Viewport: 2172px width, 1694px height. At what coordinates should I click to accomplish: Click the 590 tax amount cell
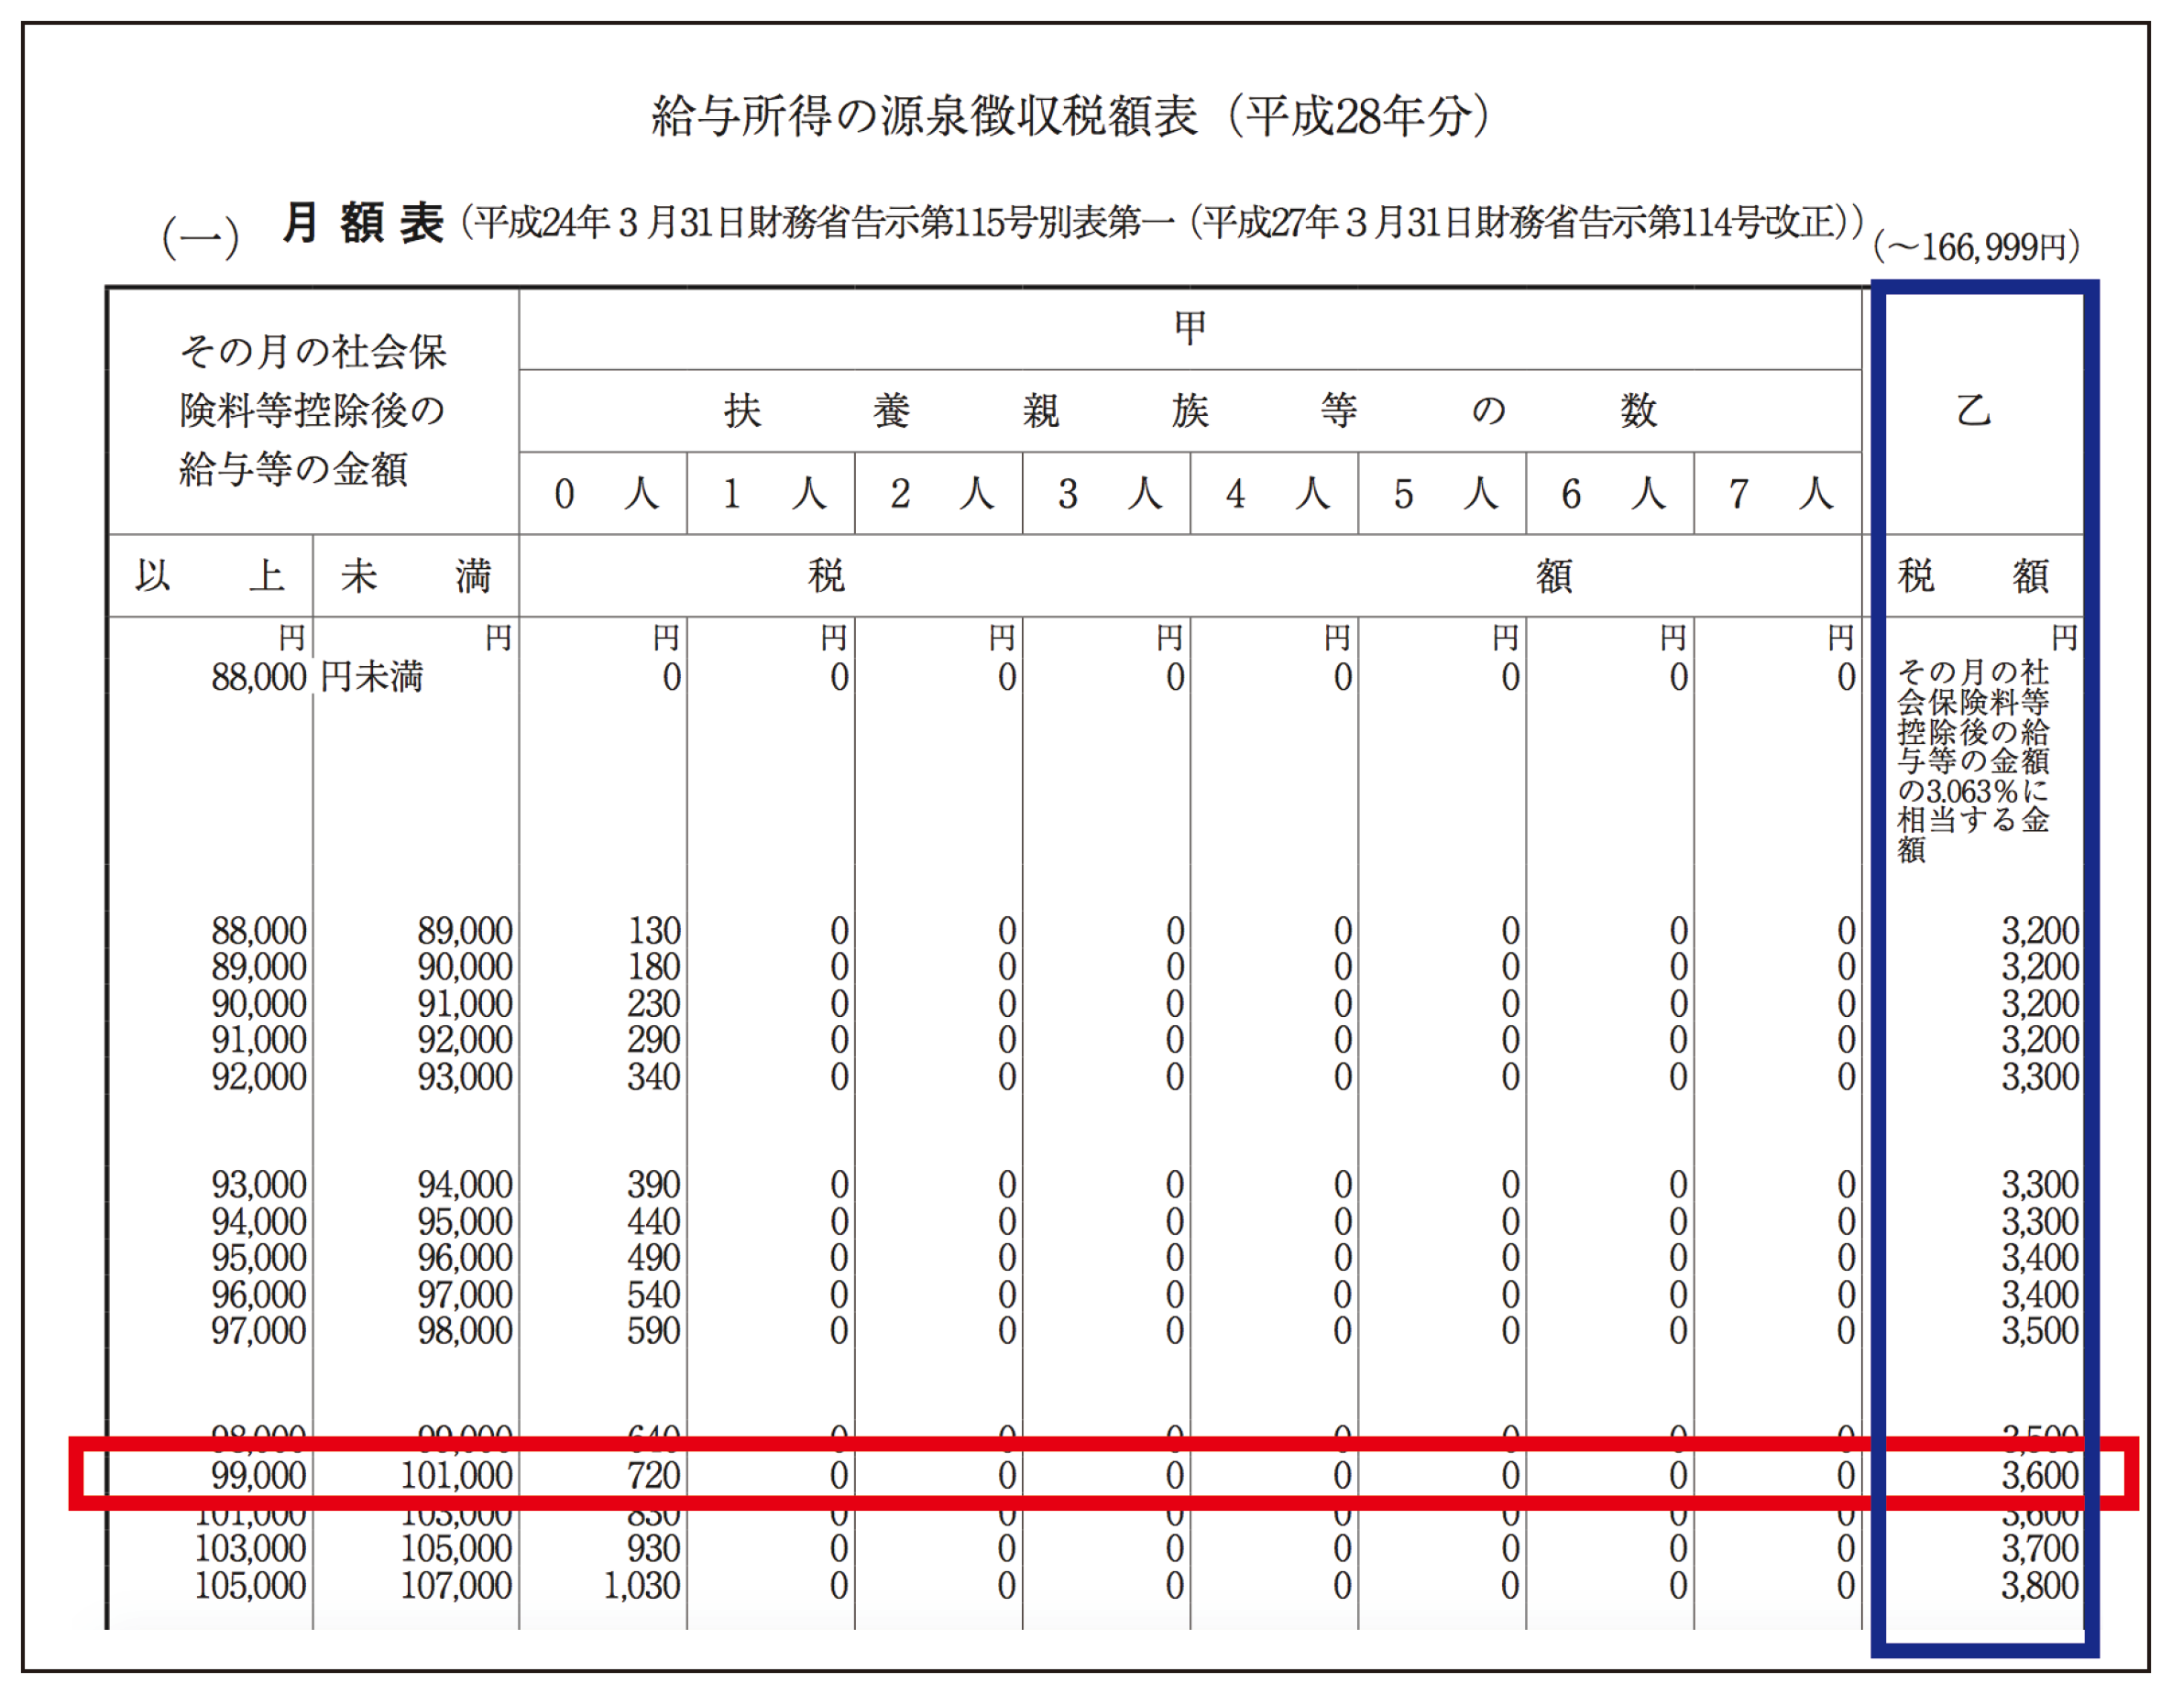click(x=653, y=1330)
